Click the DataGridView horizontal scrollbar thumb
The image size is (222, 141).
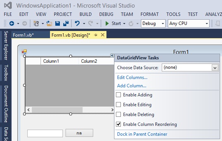pos(57,110)
